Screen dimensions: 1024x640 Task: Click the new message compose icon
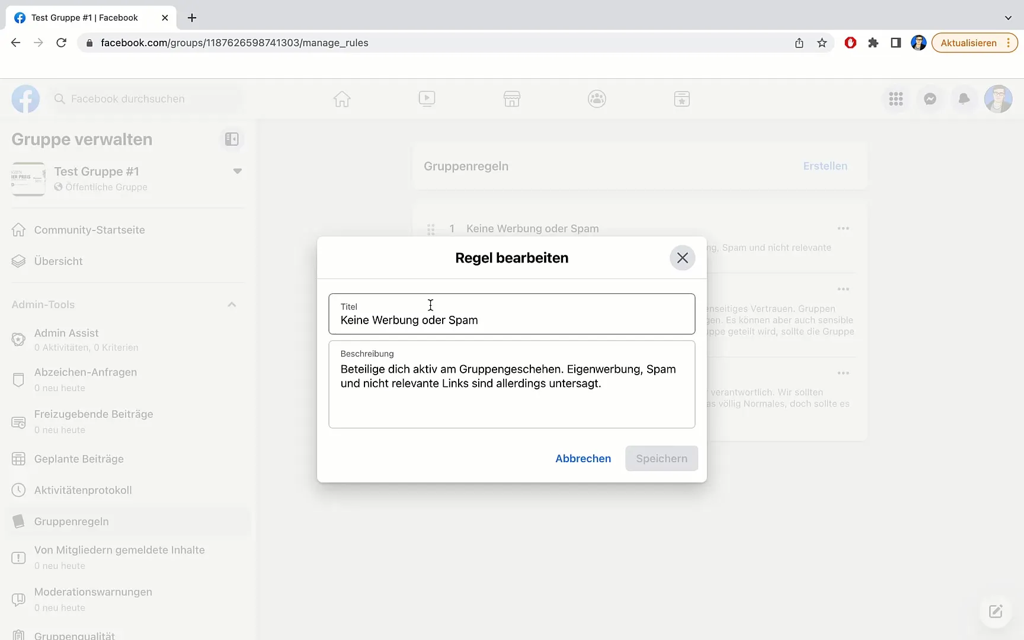(x=996, y=611)
